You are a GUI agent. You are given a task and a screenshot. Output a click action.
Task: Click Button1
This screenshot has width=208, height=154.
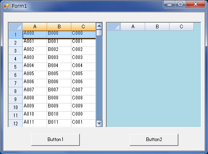coord(56,139)
